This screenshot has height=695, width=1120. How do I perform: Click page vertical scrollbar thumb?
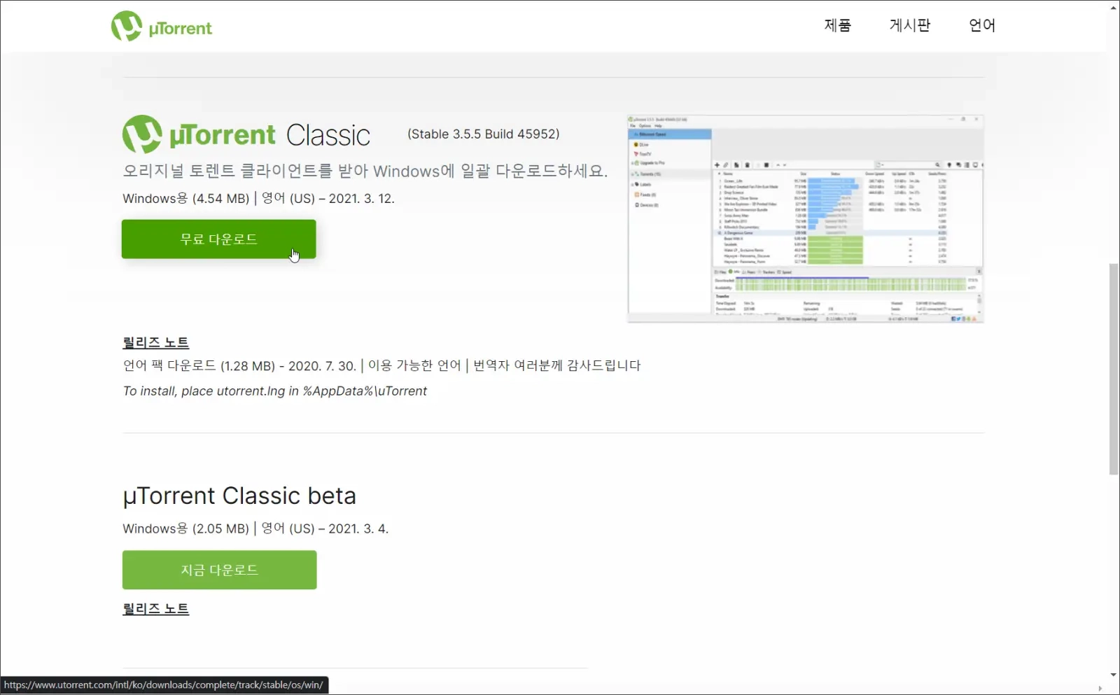pyautogui.click(x=1114, y=369)
